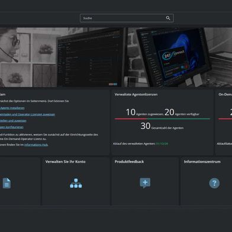Click the Produktfeedback speech bubble icon
Viewport: 232px width, 232px height.
[x=145, y=183]
